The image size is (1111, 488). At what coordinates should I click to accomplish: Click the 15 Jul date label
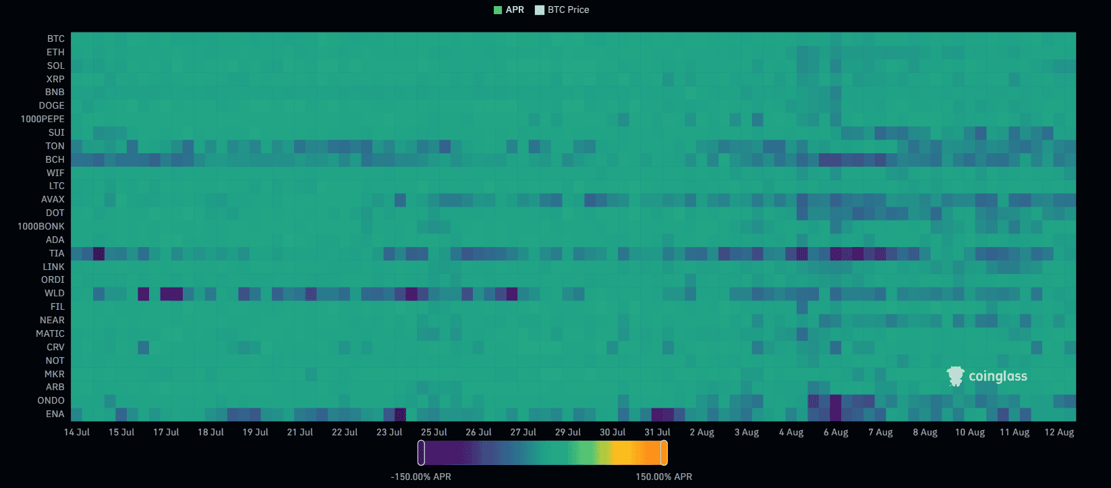(121, 432)
